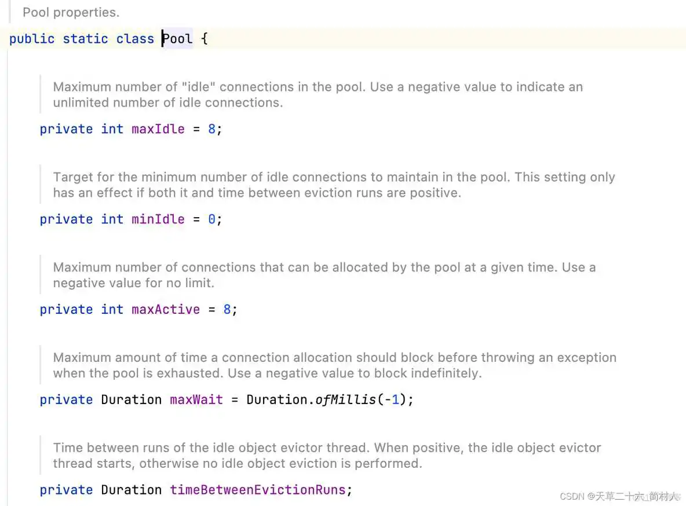Click the timeBetweenEvictionRuns field name

(257, 490)
